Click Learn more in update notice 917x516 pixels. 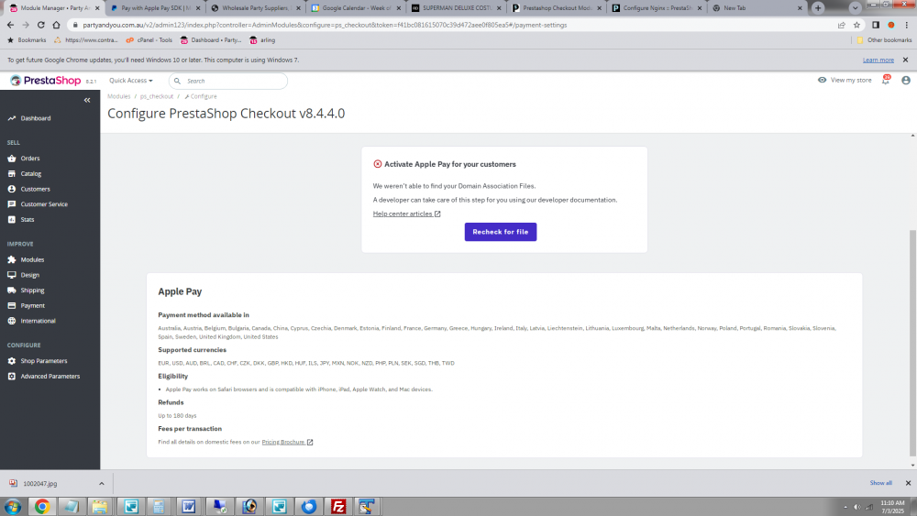tap(878, 60)
